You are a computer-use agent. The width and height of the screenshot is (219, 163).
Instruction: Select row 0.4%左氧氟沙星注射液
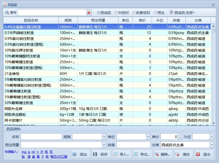(107, 27)
